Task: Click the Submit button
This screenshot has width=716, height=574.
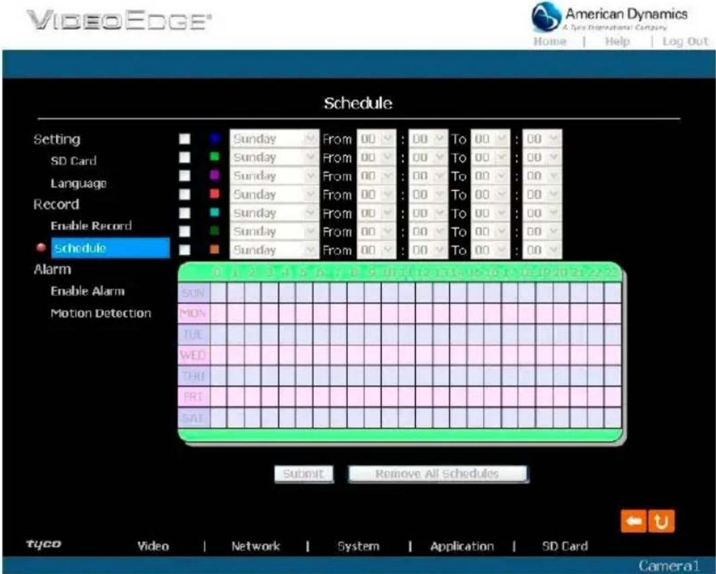Action: (303, 474)
